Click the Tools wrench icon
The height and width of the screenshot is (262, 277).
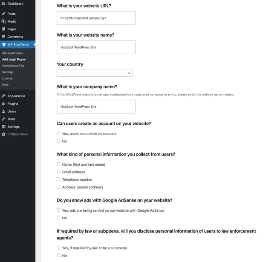tap(3, 119)
